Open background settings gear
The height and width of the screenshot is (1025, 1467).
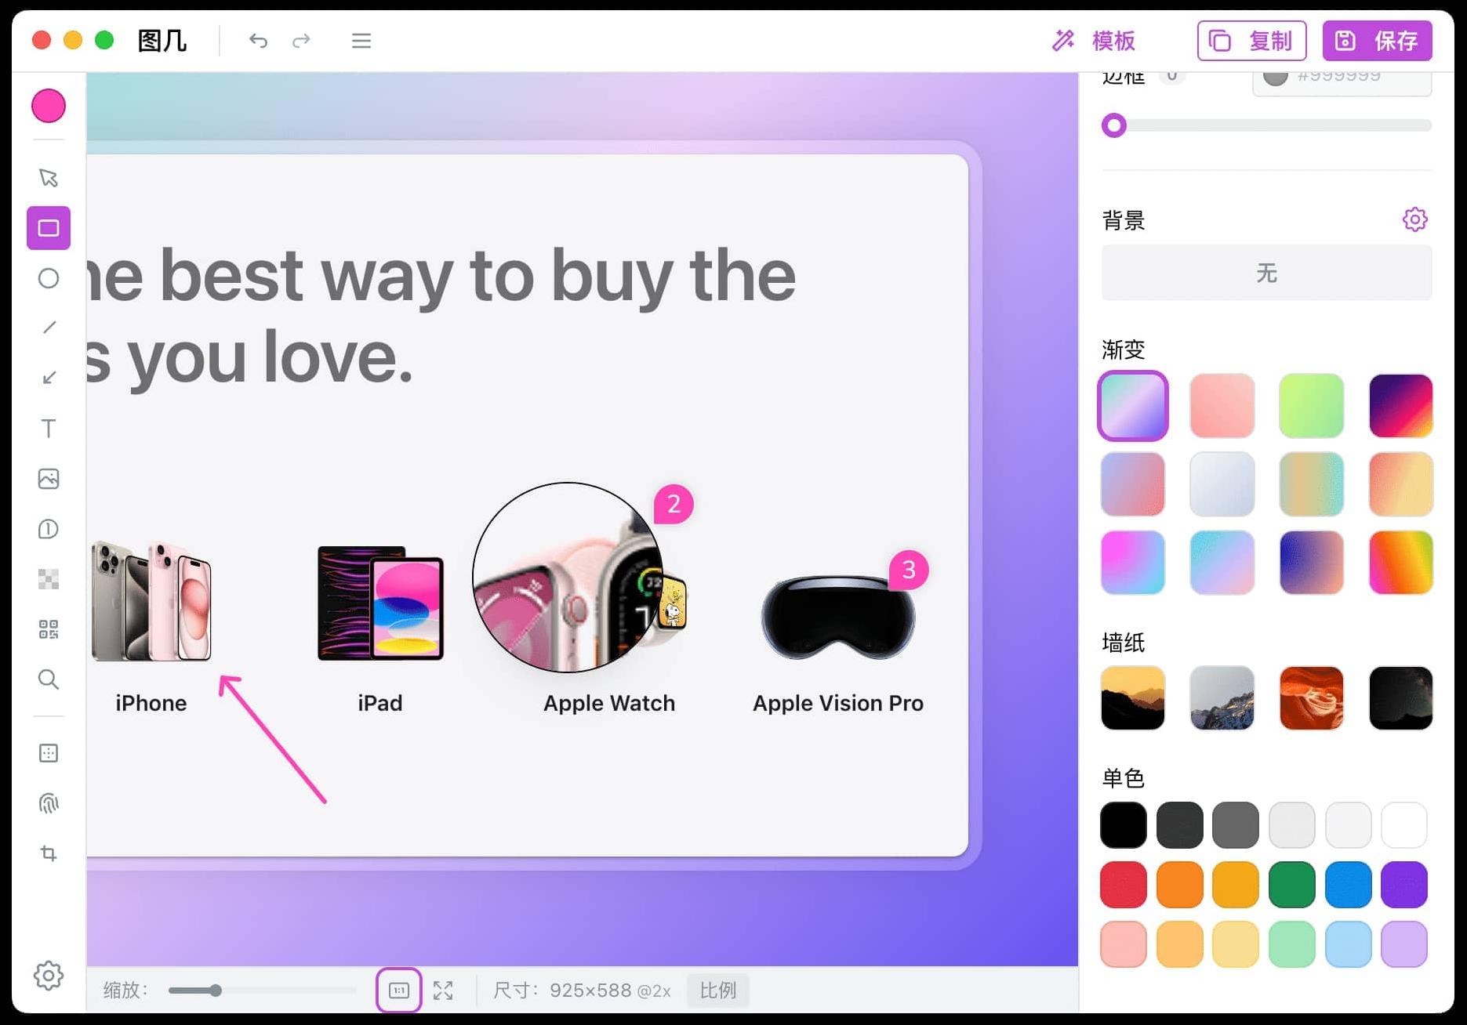pos(1415,219)
